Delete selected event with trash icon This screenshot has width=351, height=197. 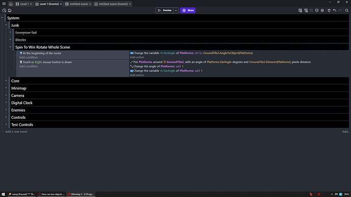click(329, 10)
